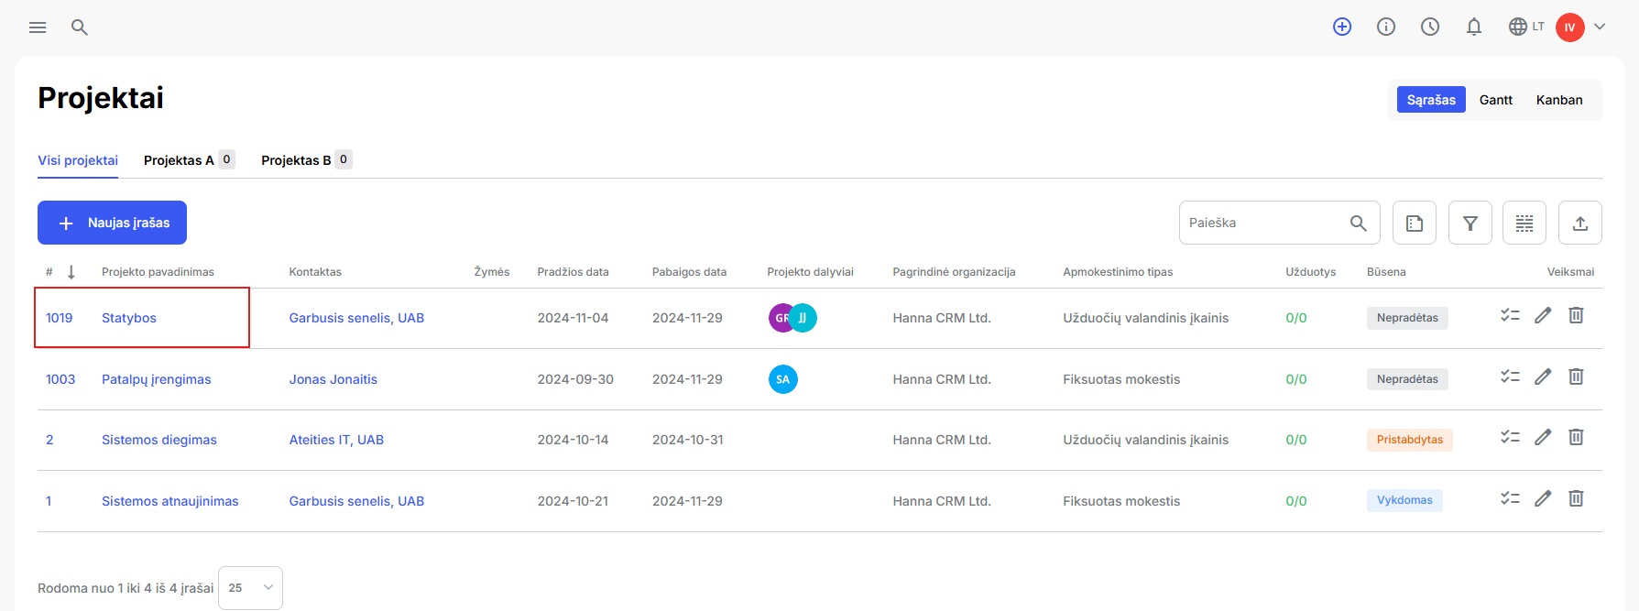Edit the Sistemos atnaujinimas project
The width and height of the screenshot is (1639, 611).
click(x=1543, y=498)
